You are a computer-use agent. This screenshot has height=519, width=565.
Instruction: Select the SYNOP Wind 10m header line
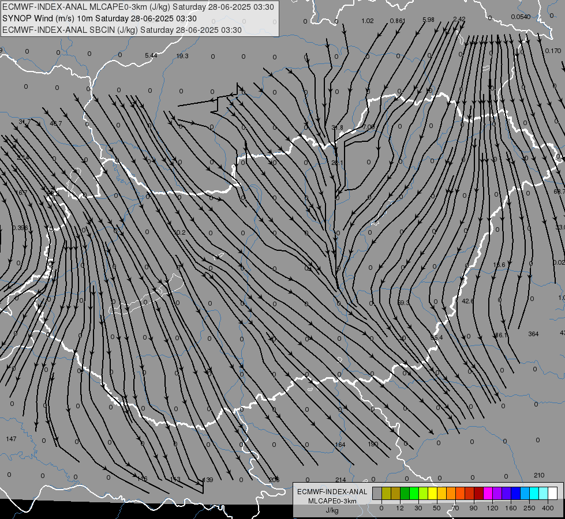click(99, 18)
